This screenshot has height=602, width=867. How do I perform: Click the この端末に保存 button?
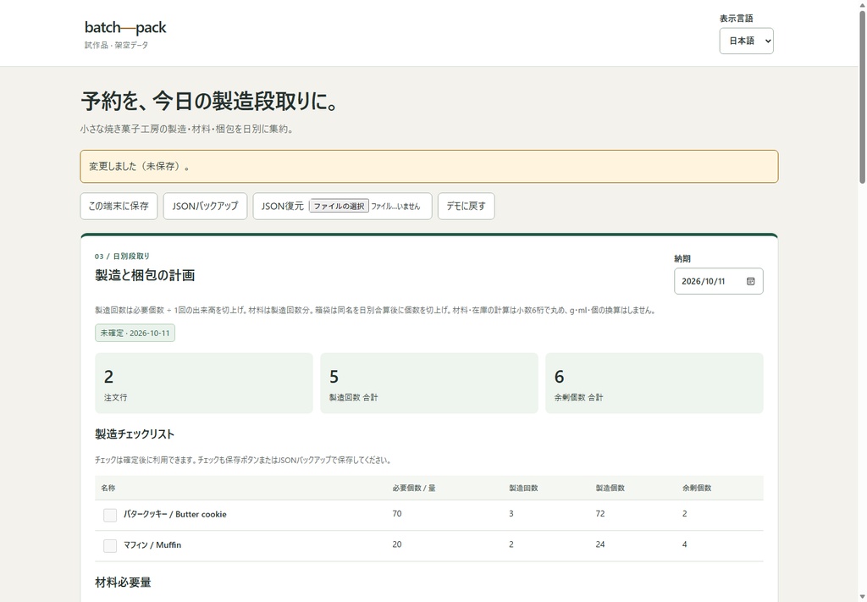tap(119, 207)
